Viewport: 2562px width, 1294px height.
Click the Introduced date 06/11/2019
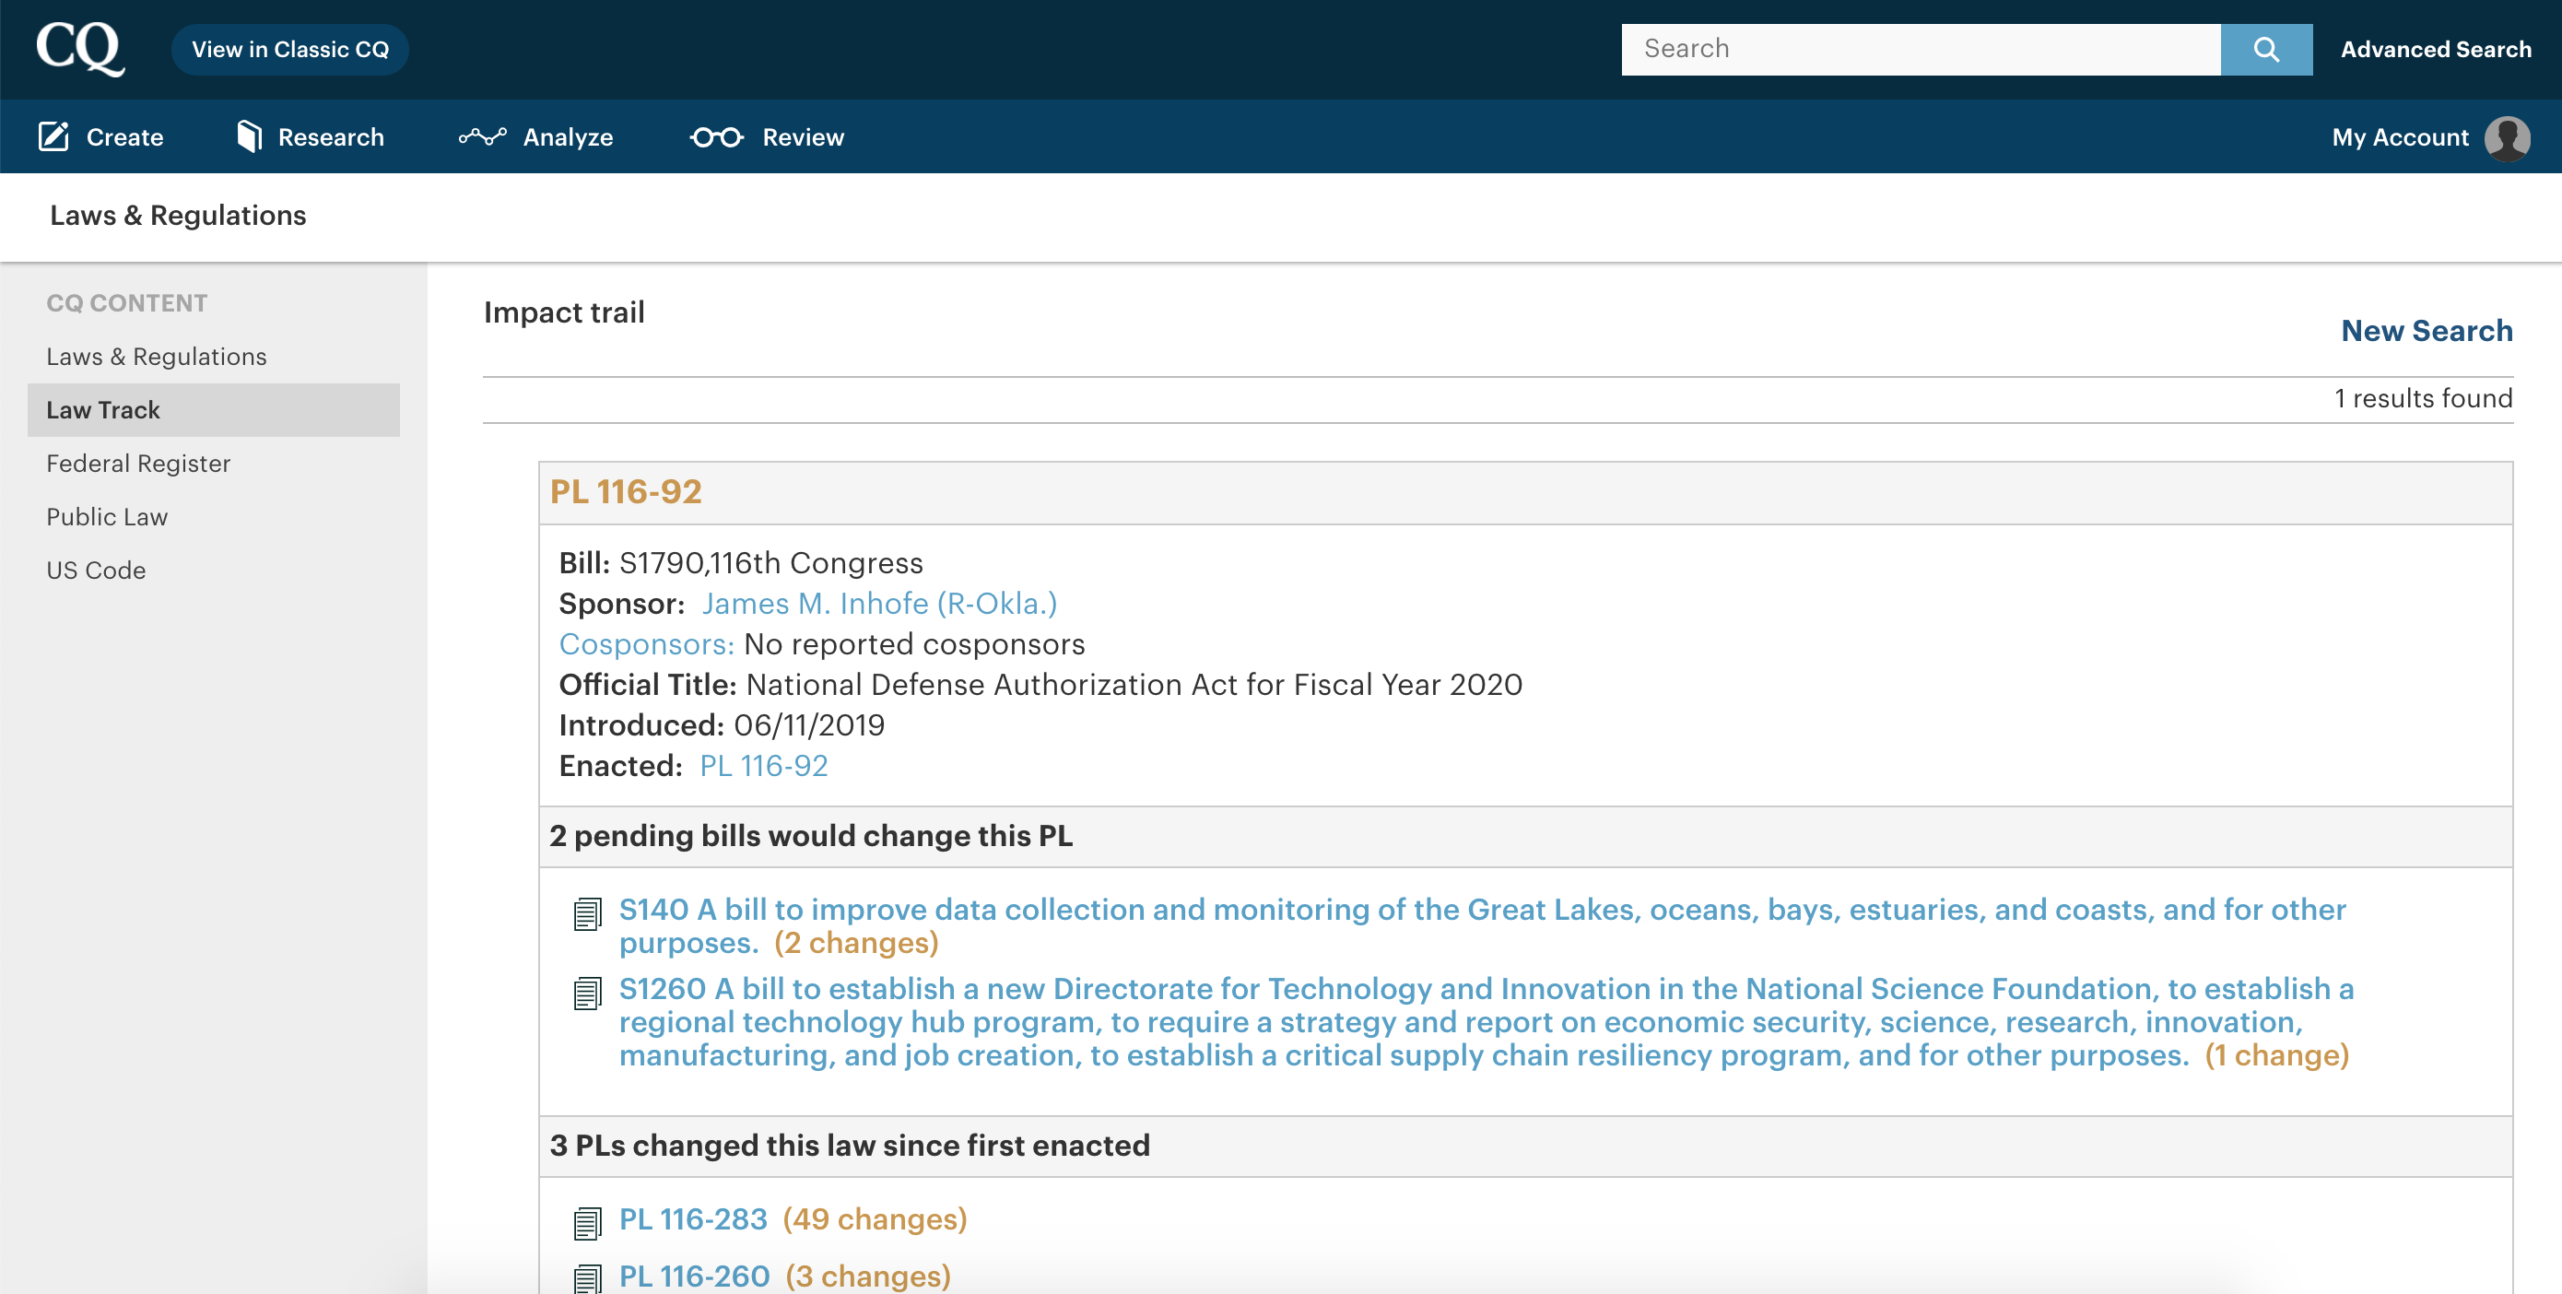(808, 725)
